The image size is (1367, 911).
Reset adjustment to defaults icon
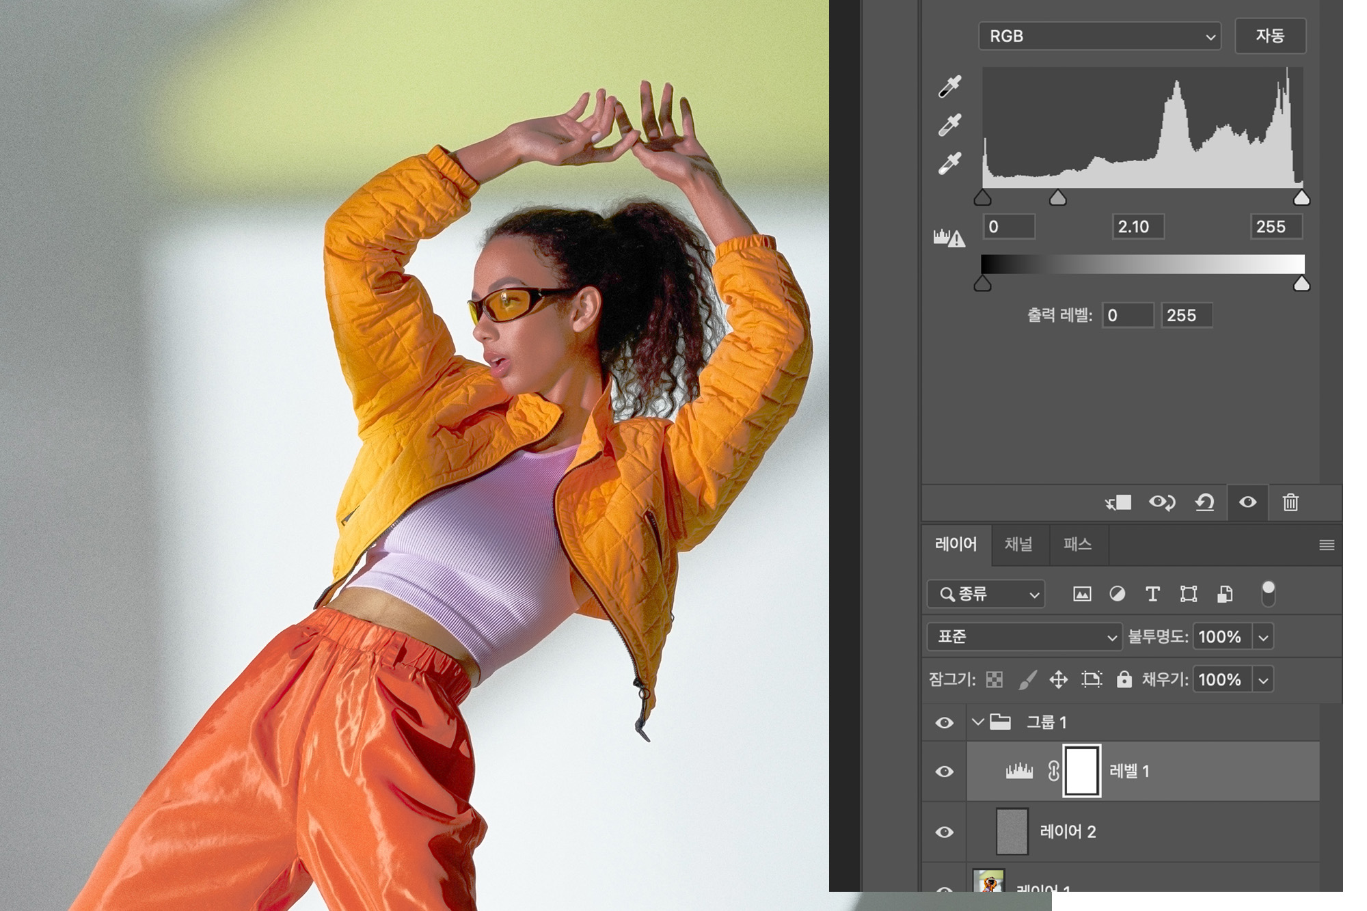tap(1204, 503)
